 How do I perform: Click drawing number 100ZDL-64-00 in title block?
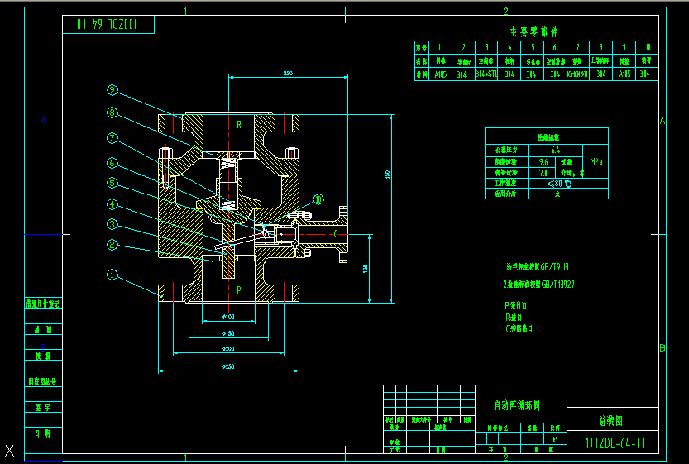click(x=614, y=442)
